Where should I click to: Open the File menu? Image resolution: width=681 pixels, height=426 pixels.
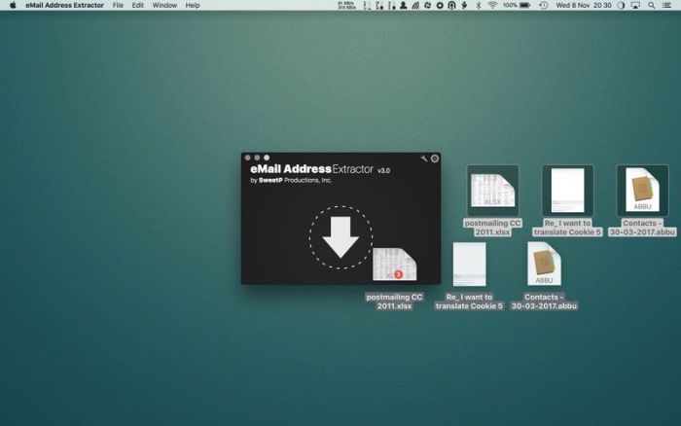[x=118, y=5]
